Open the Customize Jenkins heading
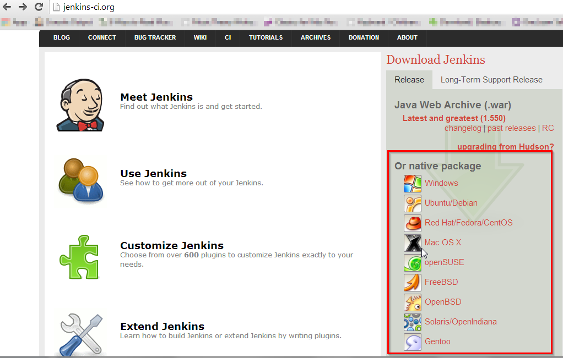 pyautogui.click(x=172, y=245)
